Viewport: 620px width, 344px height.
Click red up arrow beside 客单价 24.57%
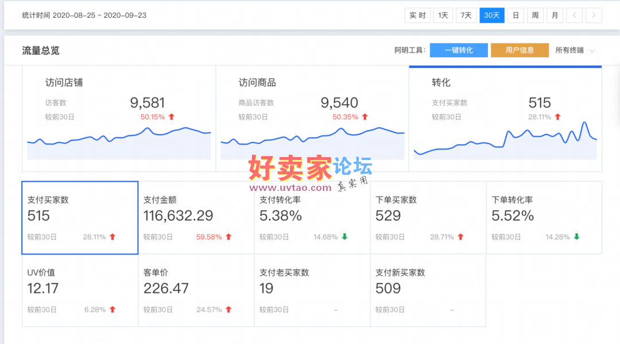(228, 310)
